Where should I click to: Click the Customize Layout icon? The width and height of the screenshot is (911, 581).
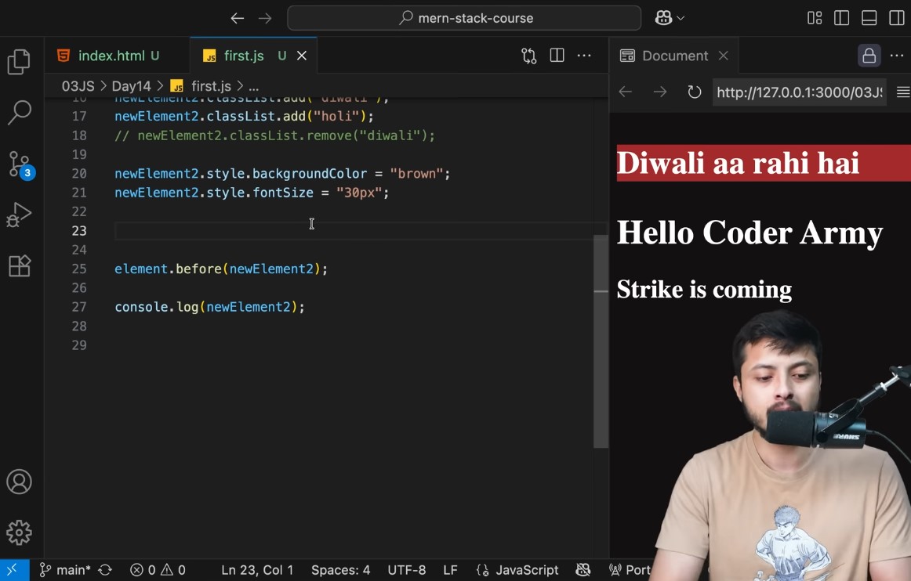815,18
